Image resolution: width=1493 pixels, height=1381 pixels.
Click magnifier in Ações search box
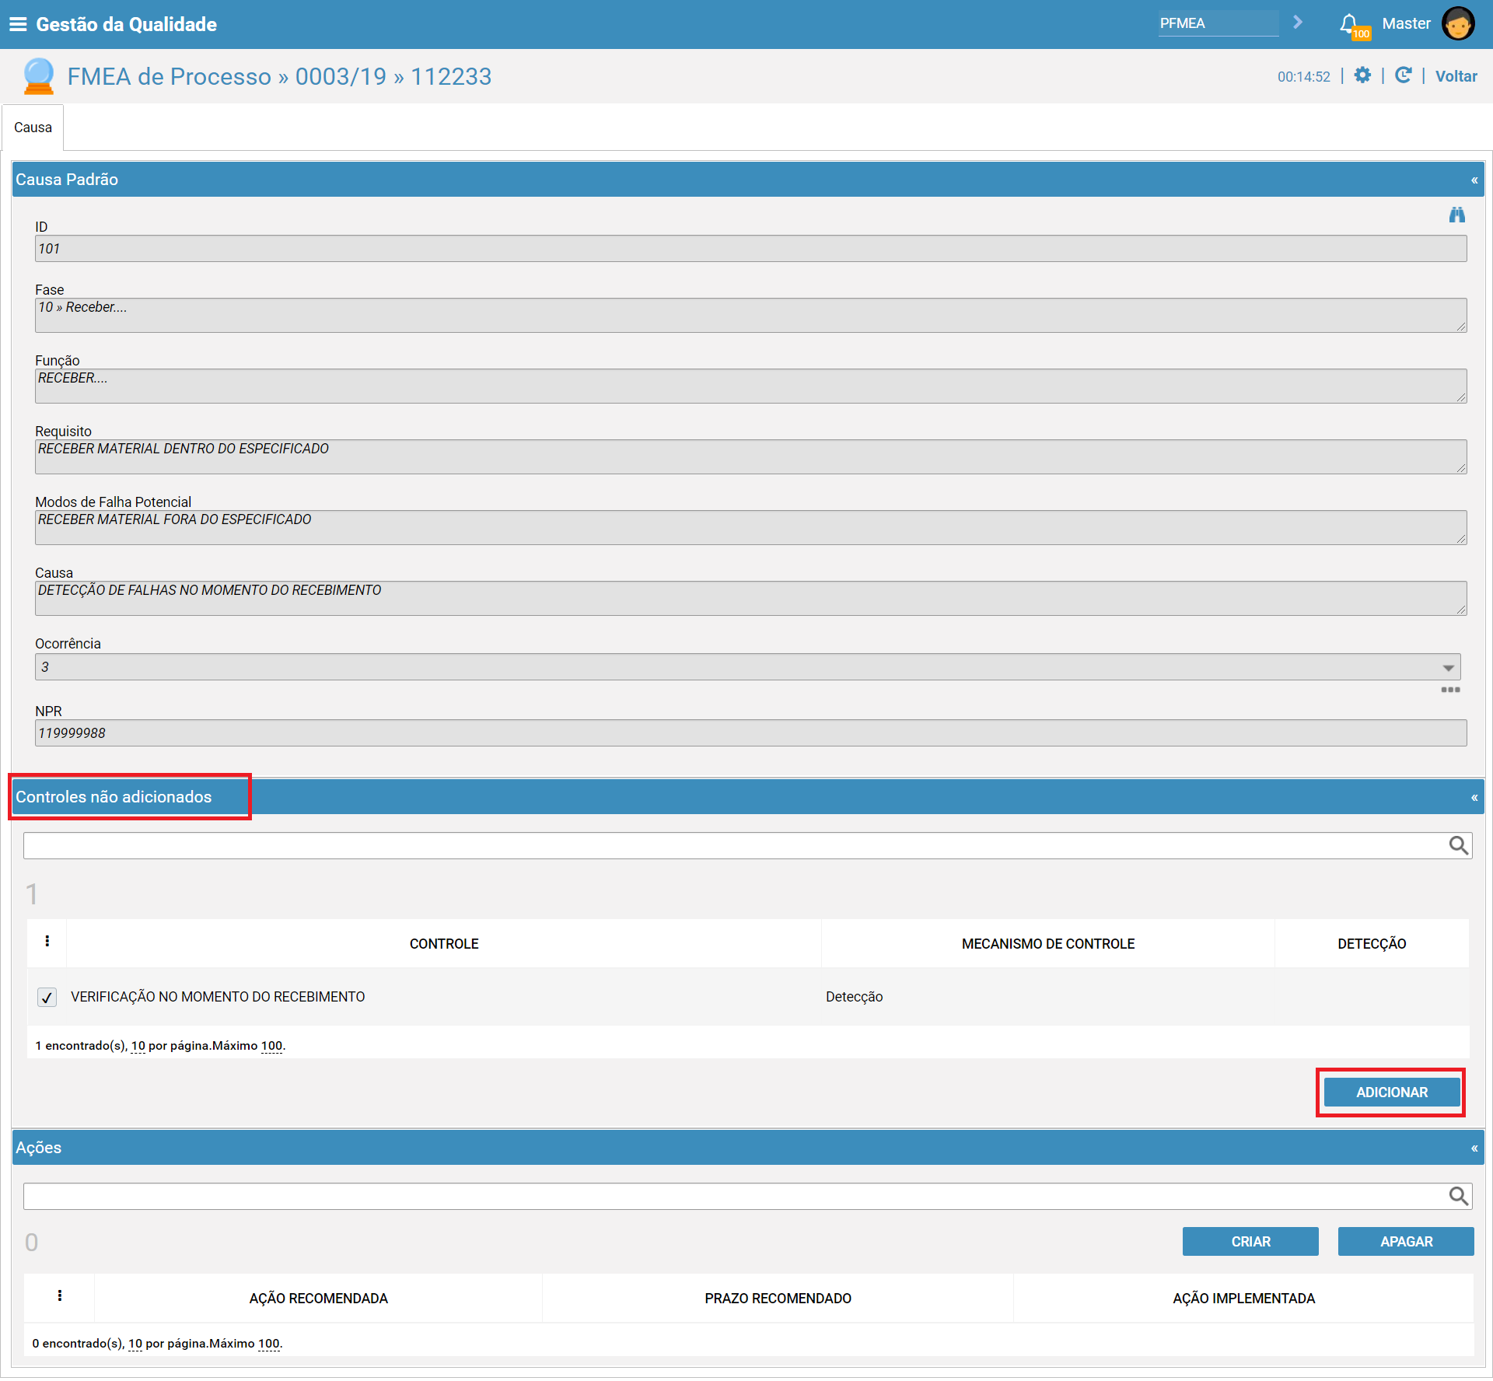point(1458,1196)
